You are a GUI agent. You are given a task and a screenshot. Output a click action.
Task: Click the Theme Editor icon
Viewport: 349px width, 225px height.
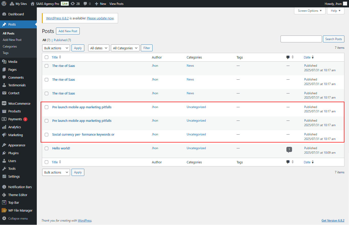[x=4, y=195]
